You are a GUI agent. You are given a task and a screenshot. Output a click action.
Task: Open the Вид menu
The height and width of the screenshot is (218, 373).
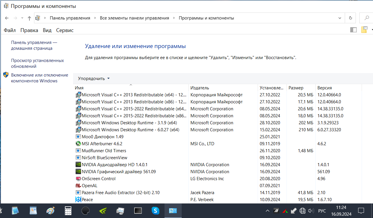coord(47,30)
